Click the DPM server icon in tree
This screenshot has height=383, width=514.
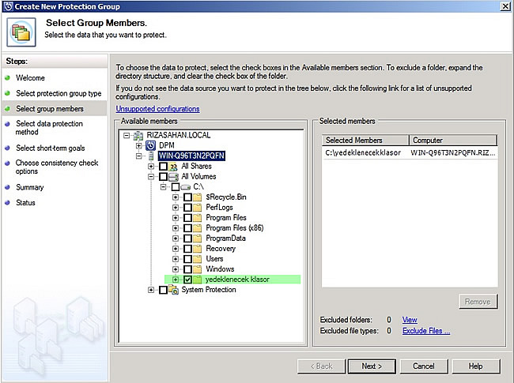[151, 146]
